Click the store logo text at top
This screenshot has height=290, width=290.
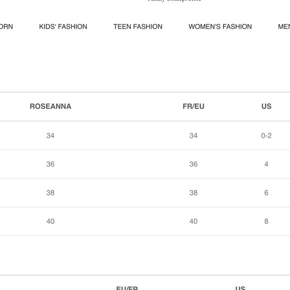click(174, 0)
